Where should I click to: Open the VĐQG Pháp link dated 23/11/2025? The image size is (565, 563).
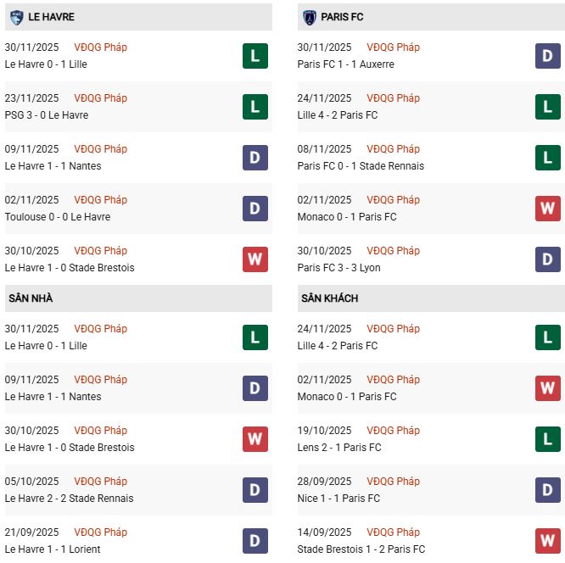[100, 98]
